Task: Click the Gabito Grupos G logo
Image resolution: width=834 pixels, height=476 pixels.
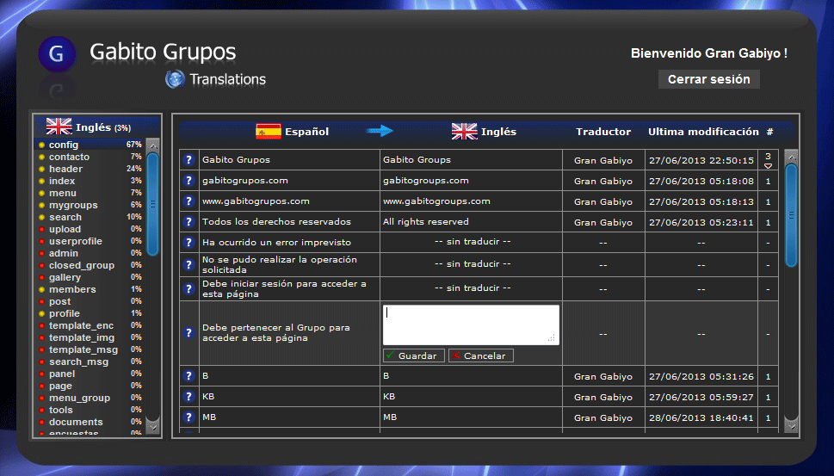Action: pyautogui.click(x=57, y=55)
